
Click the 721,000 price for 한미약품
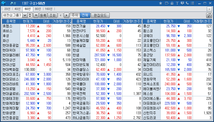coord(100,60)
